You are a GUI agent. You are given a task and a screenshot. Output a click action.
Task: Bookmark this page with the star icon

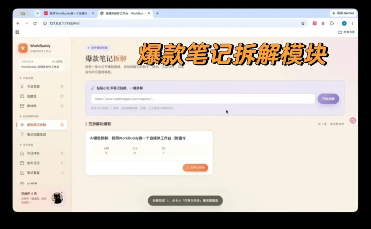click(303, 23)
